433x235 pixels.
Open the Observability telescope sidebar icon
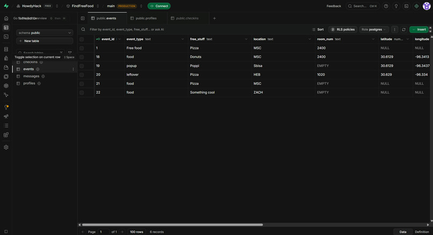pos(6,116)
